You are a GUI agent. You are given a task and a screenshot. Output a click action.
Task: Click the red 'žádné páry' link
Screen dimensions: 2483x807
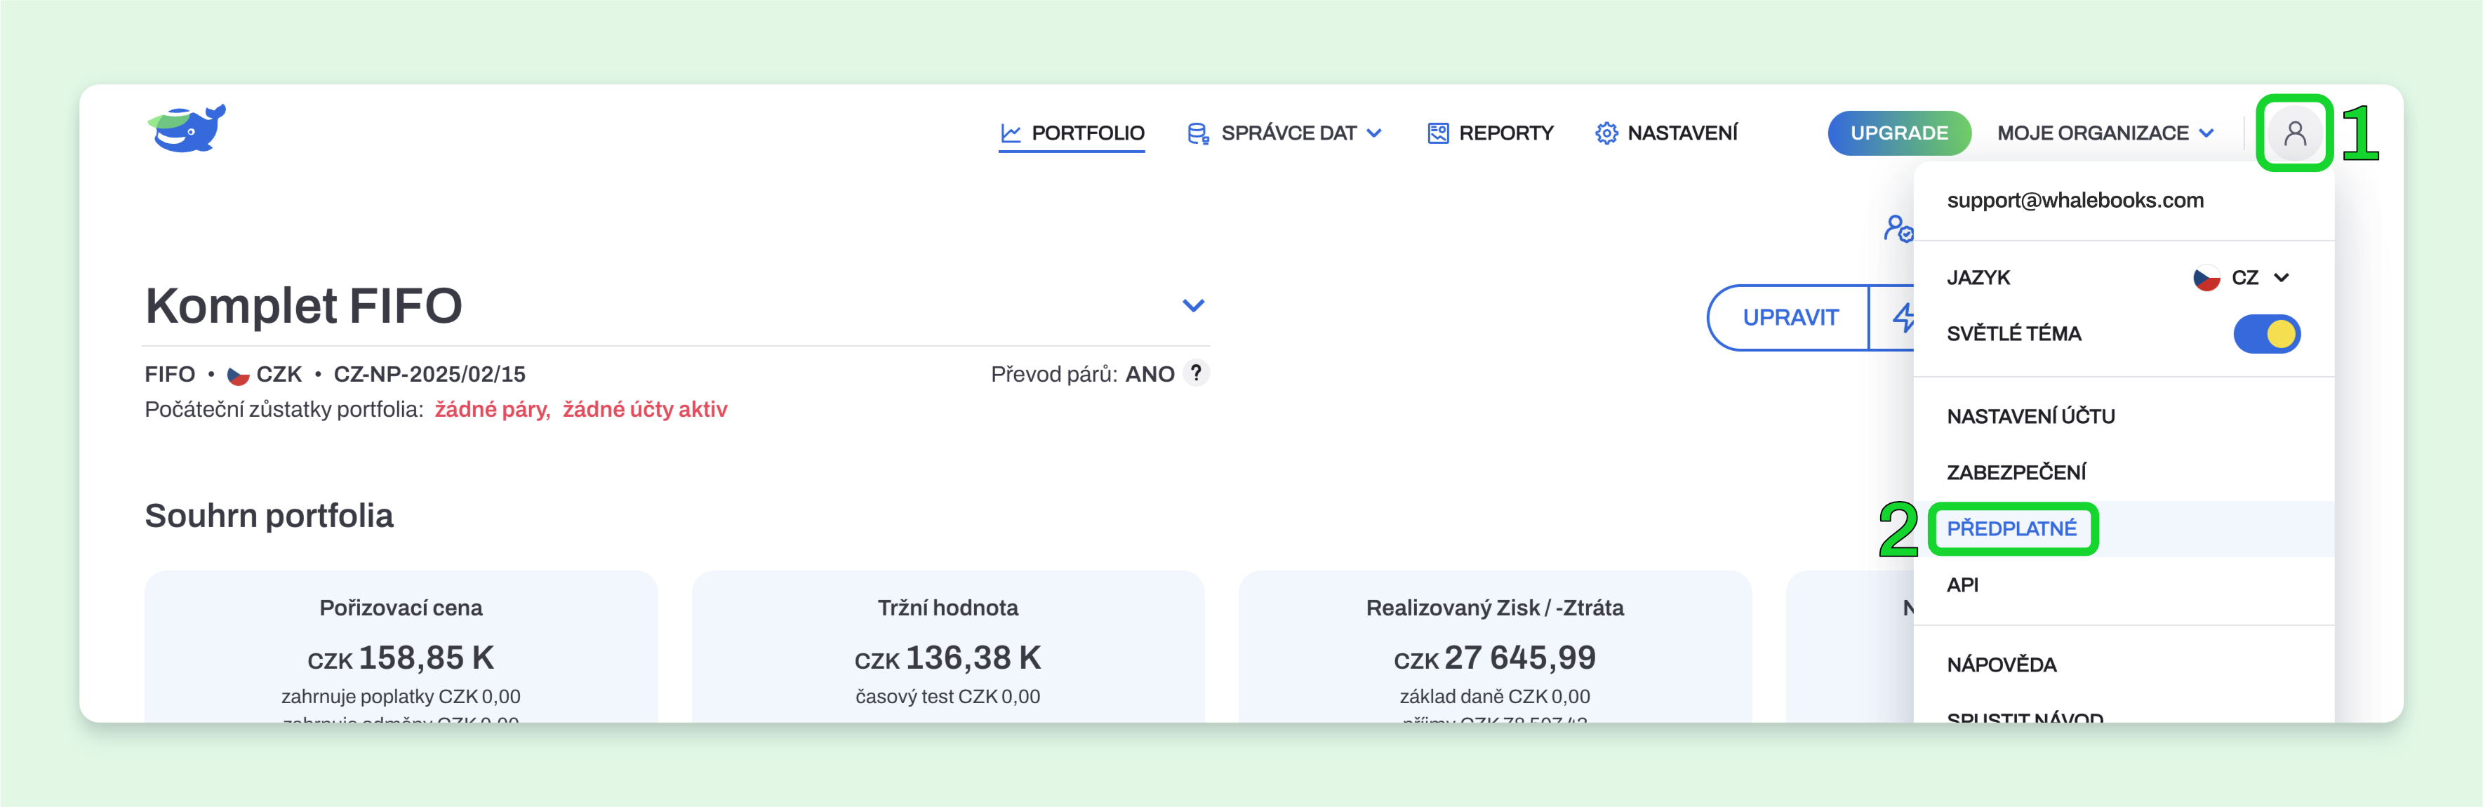(491, 410)
